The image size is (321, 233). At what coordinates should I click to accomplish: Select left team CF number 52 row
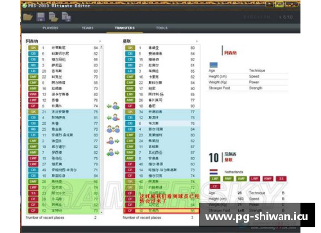[x=63, y=210]
